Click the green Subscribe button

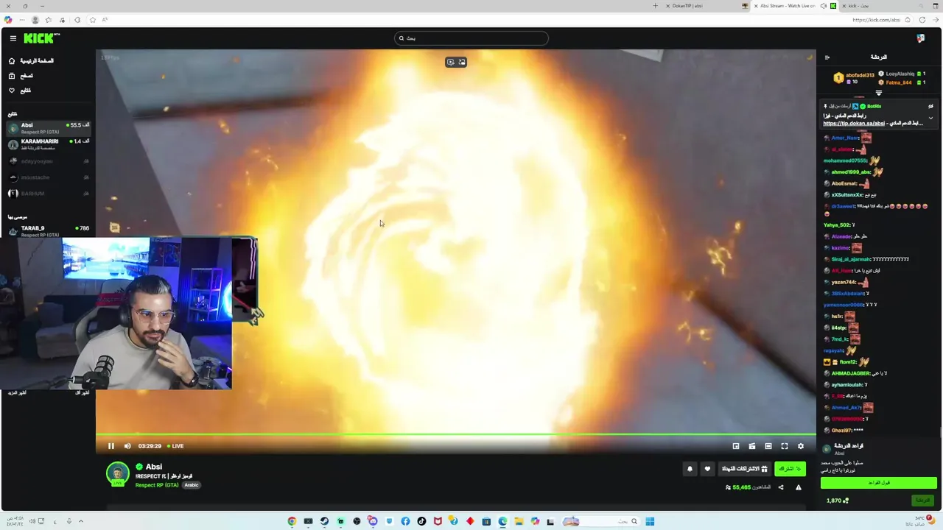click(x=790, y=469)
